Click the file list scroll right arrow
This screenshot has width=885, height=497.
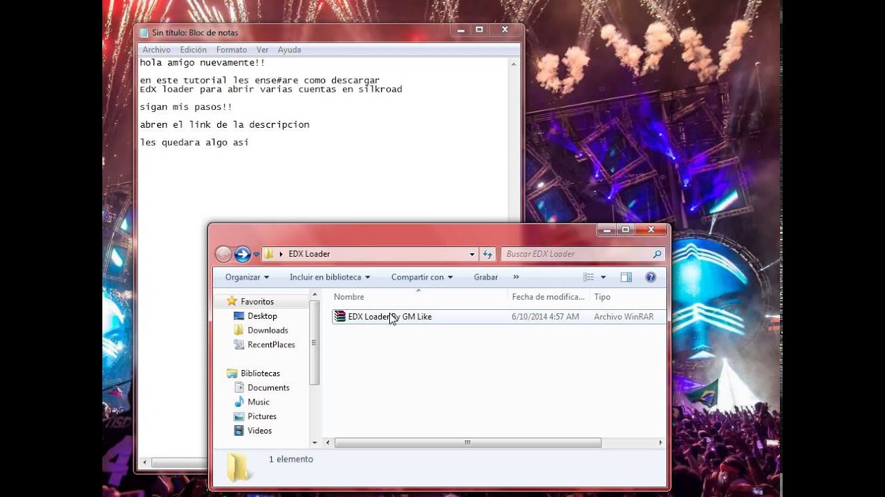[x=660, y=442]
